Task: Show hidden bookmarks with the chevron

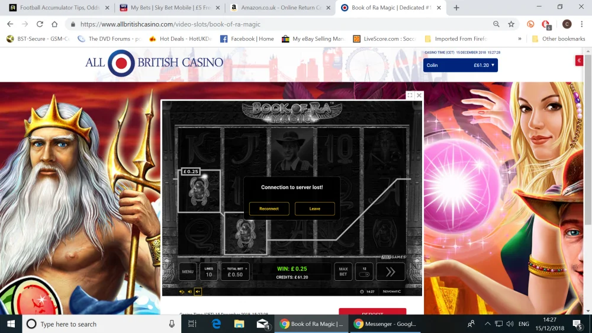Action: click(520, 39)
